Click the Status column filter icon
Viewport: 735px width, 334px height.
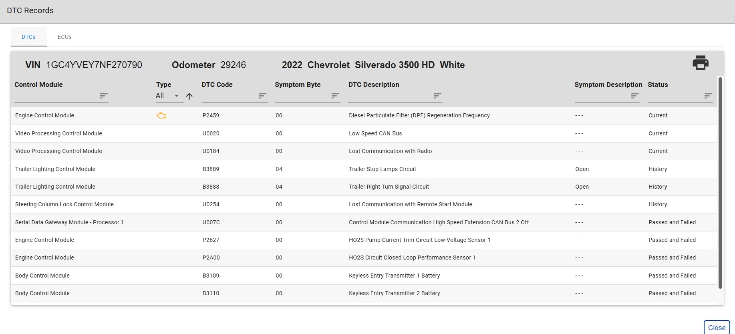coord(708,96)
